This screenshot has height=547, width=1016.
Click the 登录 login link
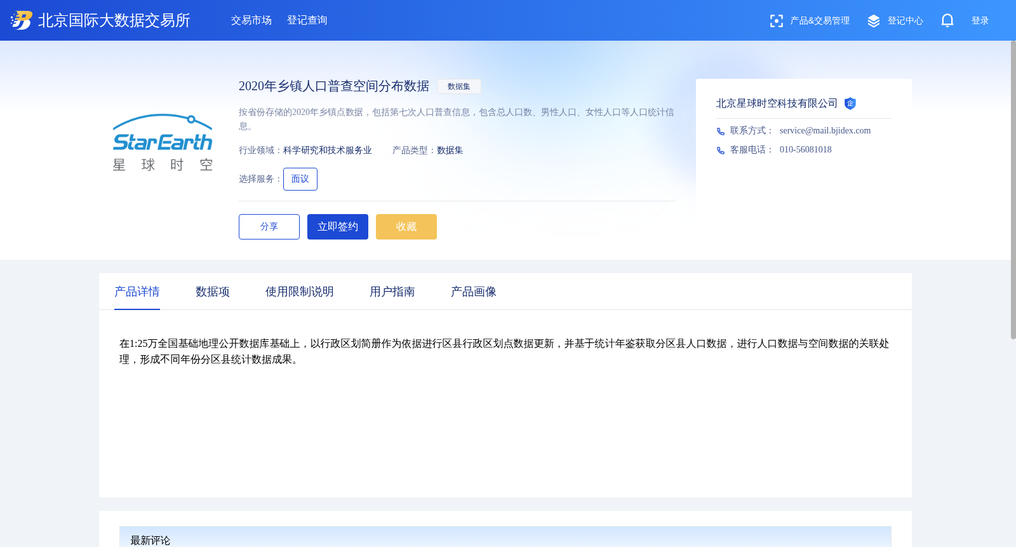point(980,21)
